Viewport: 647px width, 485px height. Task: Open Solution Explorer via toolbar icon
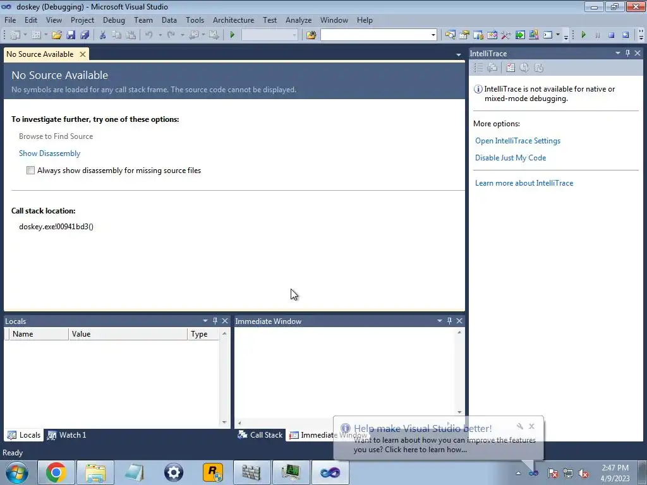(450, 35)
